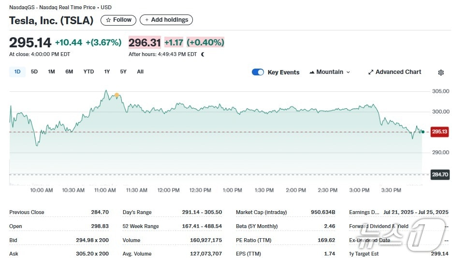Open the Advanced Chart view
Image resolution: width=452 pixels, height=258 pixels.
[x=394, y=72]
